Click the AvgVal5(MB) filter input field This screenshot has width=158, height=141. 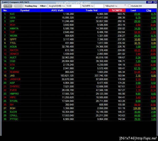coord(73,6)
